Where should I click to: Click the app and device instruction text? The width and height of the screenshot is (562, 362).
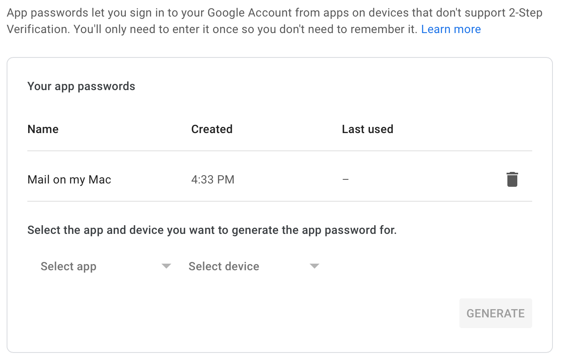point(212,230)
